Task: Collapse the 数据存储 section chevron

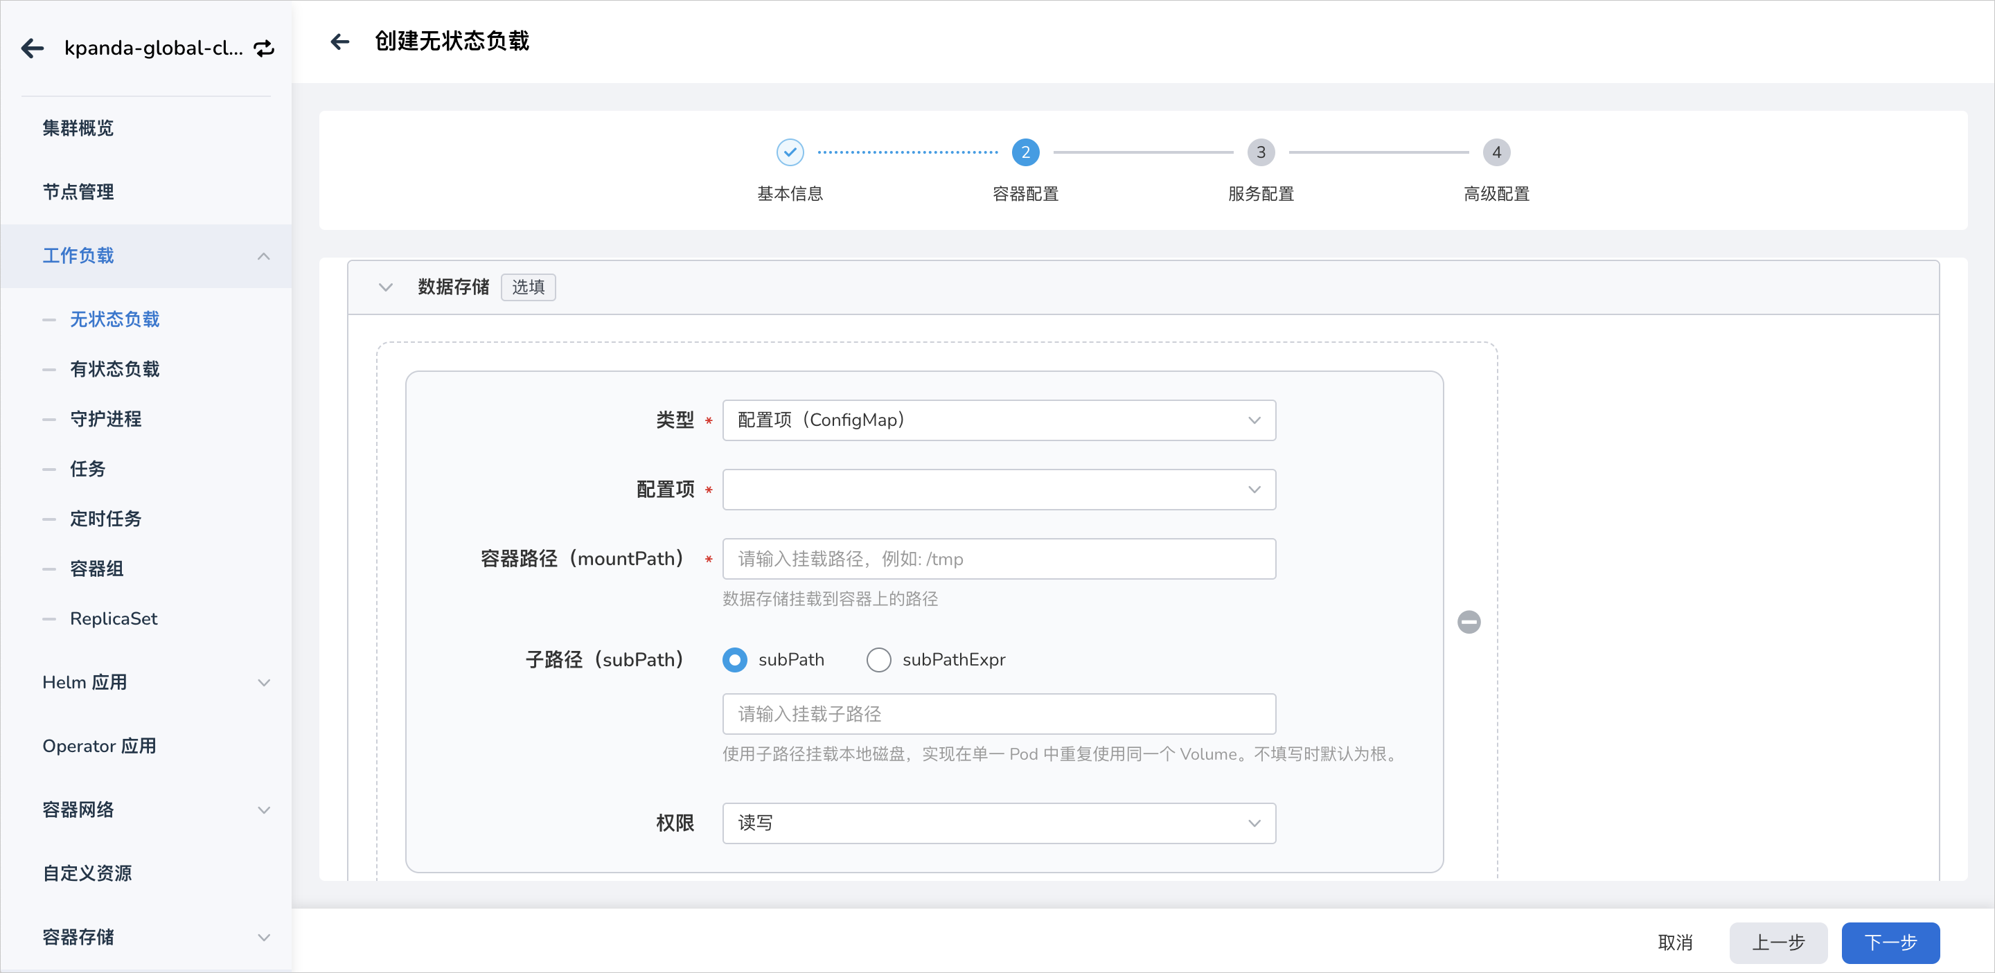Action: pyautogui.click(x=386, y=287)
